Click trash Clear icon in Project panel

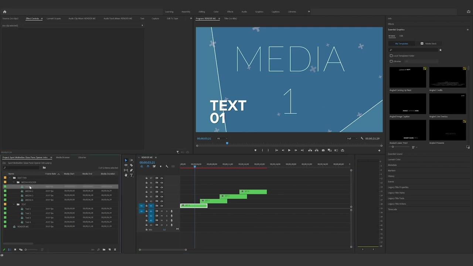pyautogui.click(x=115, y=250)
